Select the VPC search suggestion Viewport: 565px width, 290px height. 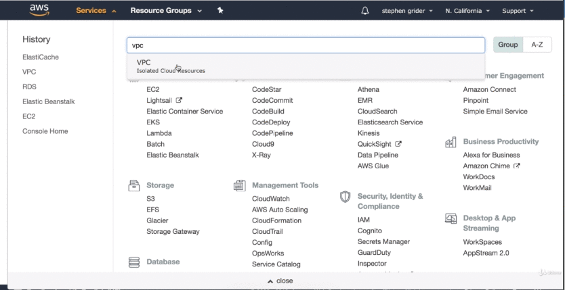coord(306,66)
